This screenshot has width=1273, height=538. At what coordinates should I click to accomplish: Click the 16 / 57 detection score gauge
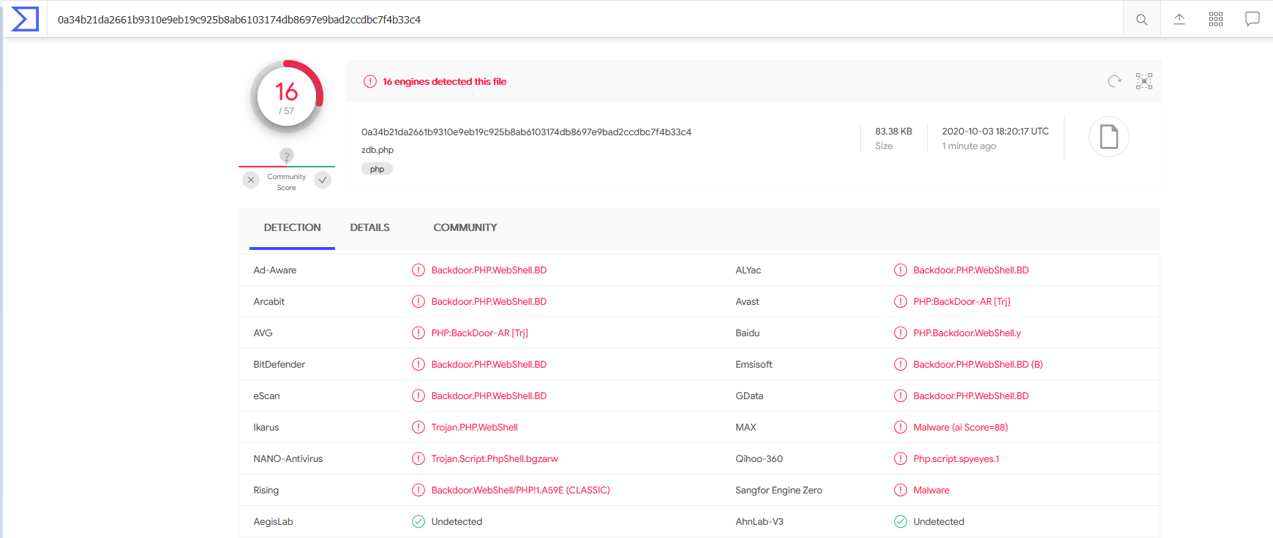pyautogui.click(x=287, y=96)
